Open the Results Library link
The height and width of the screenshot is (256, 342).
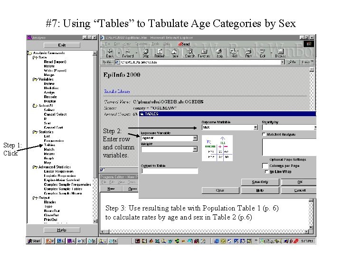(x=117, y=91)
